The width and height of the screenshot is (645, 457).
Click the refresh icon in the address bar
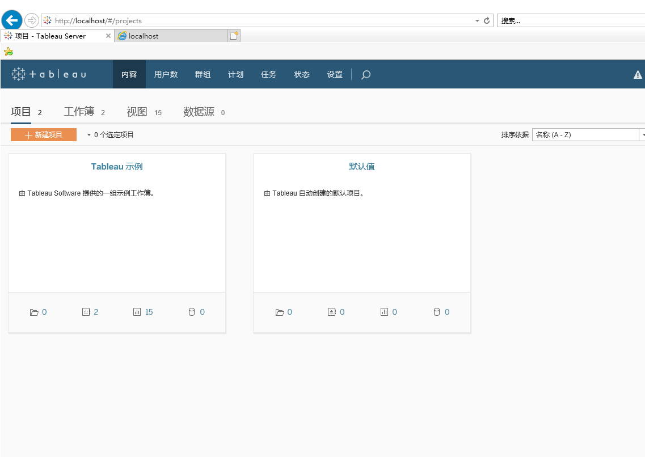point(486,20)
